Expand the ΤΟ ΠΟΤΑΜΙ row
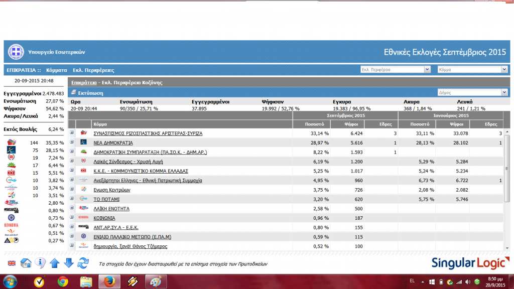 point(72,199)
